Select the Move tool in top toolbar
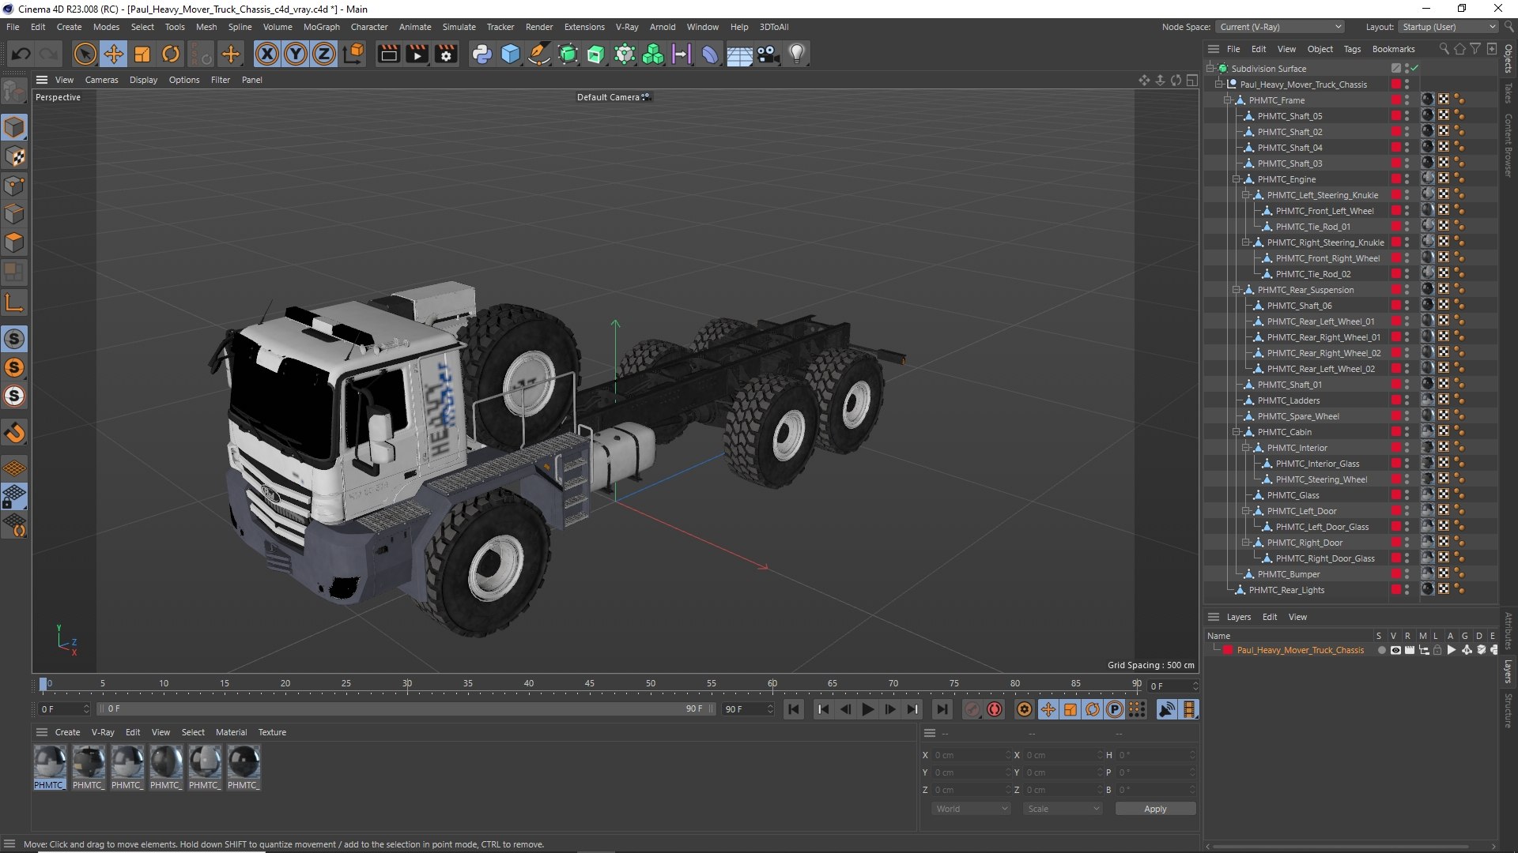The height and width of the screenshot is (853, 1518). [x=113, y=54]
